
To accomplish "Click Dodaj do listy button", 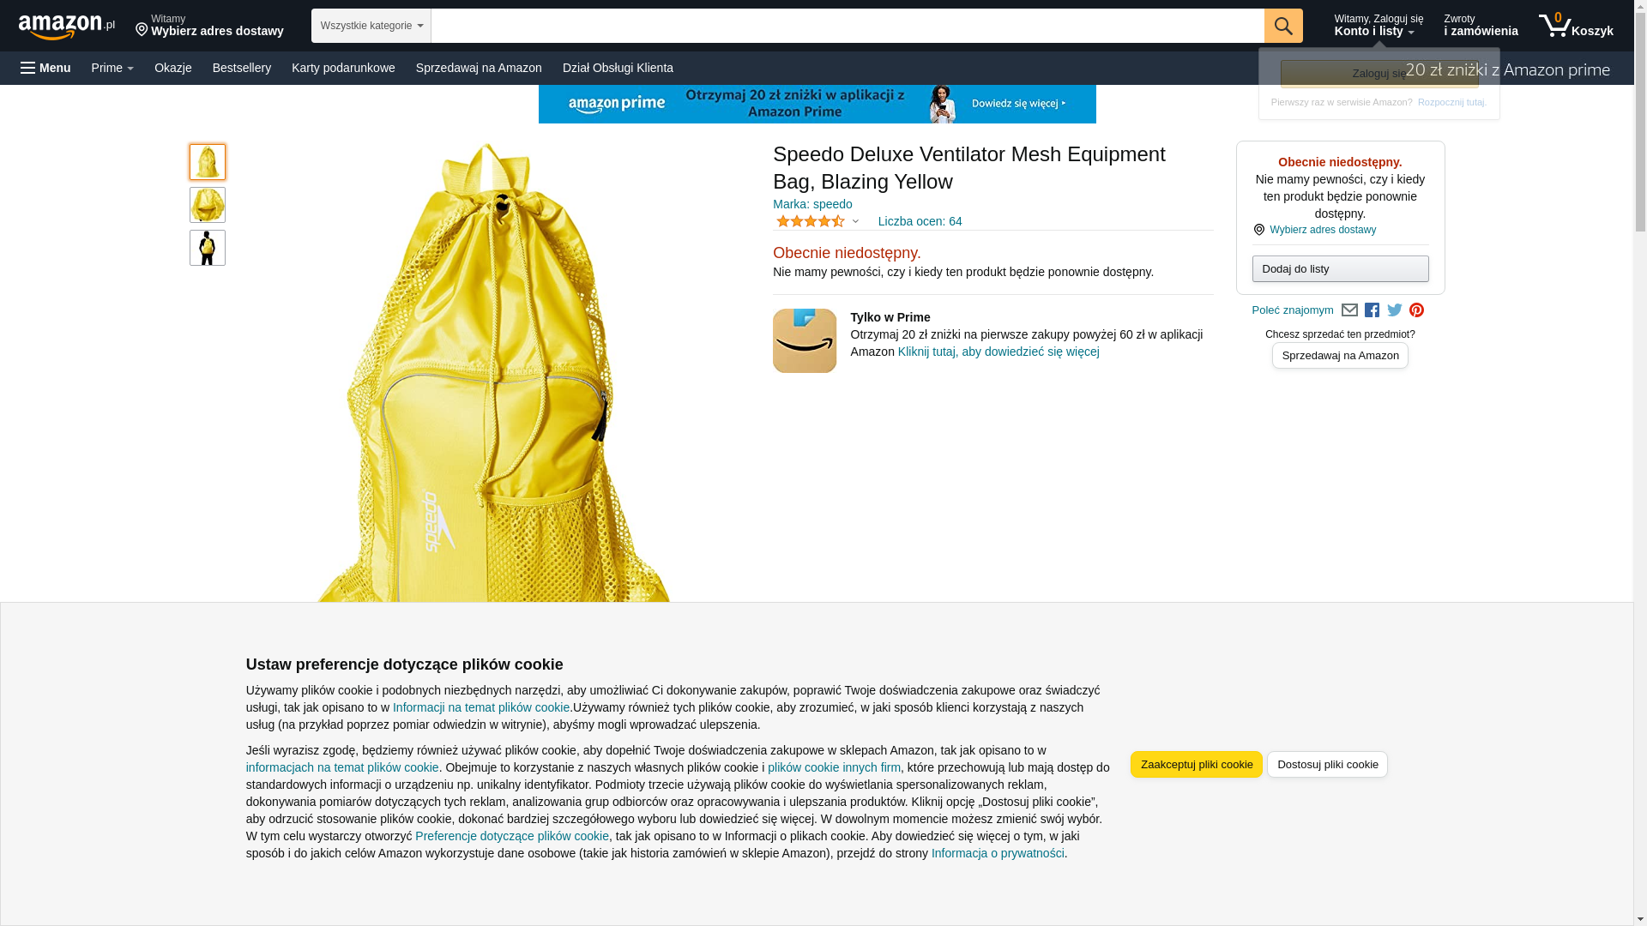I will 1339,269.
